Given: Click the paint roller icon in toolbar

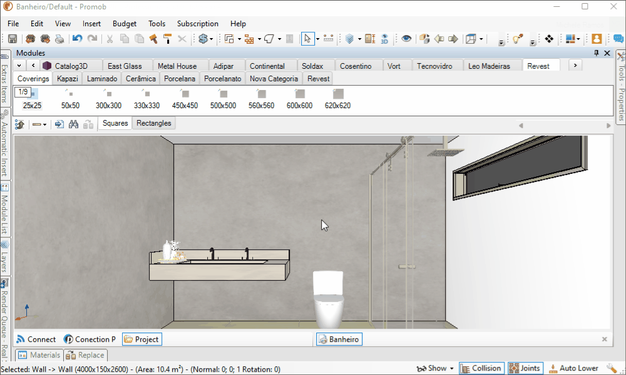Looking at the screenshot, I should [167, 39].
